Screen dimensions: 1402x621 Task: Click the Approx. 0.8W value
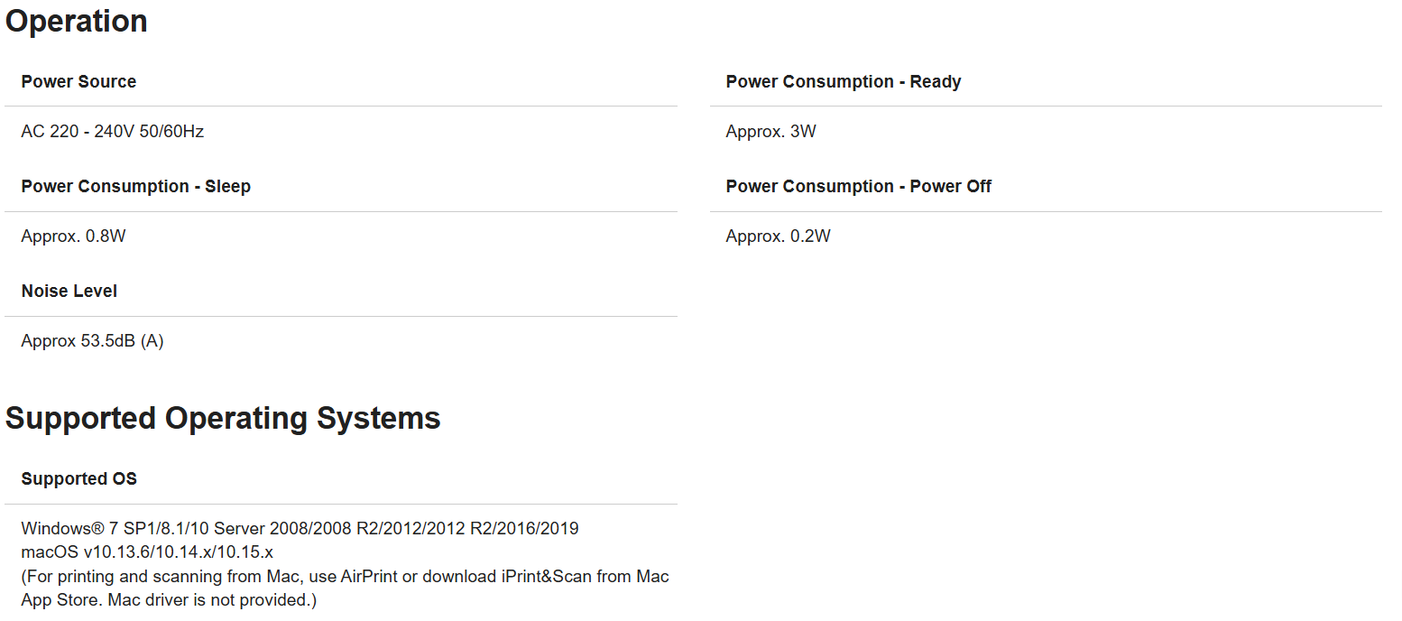point(73,236)
